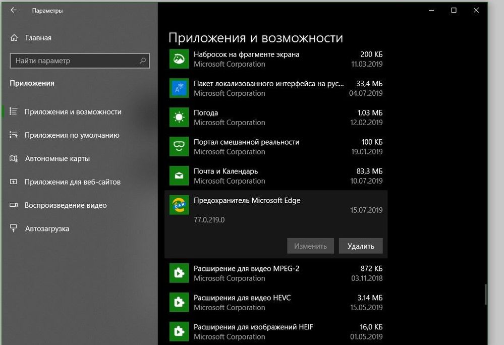
Task: Click the Автозагрузка icon
Action: click(x=14, y=228)
